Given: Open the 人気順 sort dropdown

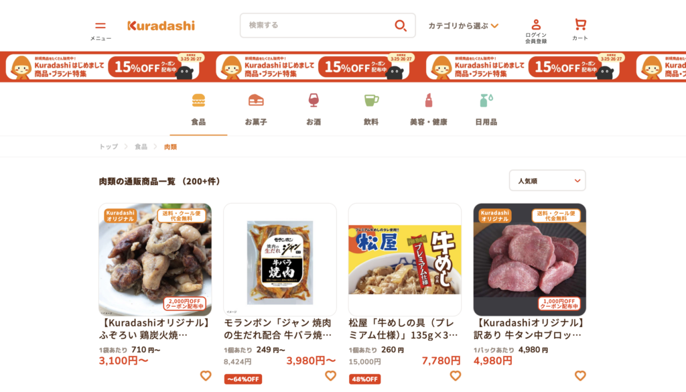Looking at the screenshot, I should point(547,181).
